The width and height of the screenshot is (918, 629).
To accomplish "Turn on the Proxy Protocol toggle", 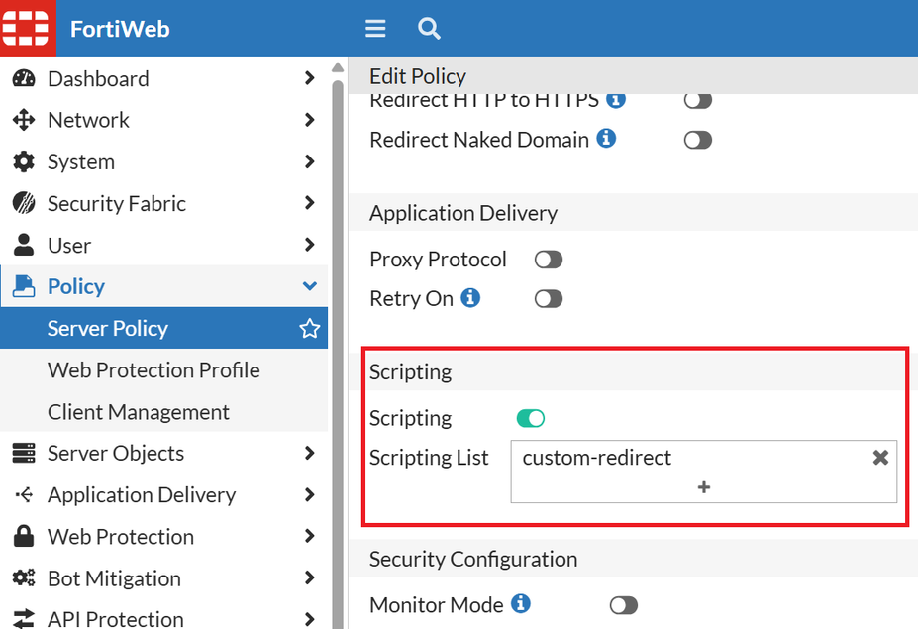I will (x=549, y=260).
